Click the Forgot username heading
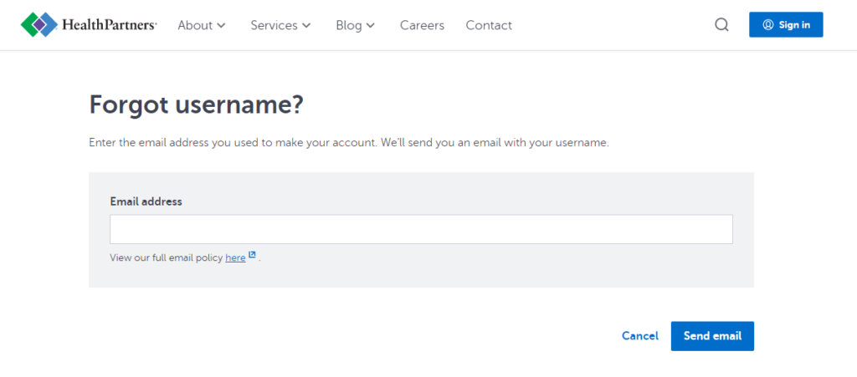857x377 pixels. click(196, 104)
